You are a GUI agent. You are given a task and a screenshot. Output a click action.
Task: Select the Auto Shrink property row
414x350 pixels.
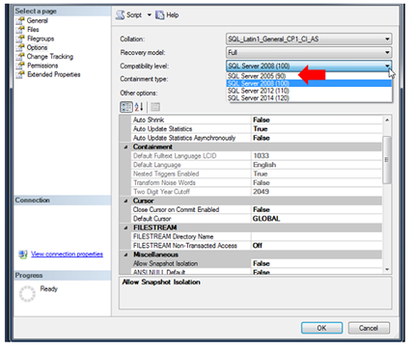click(x=257, y=121)
